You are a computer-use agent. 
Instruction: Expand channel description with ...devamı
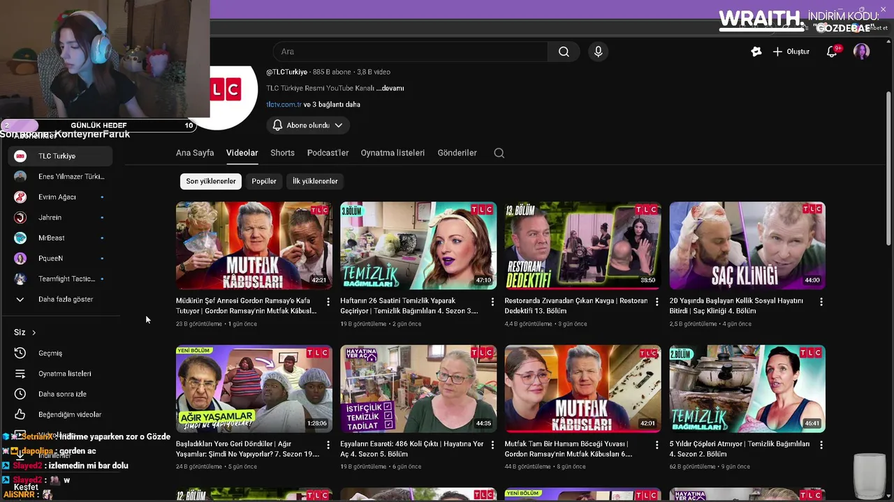point(390,89)
